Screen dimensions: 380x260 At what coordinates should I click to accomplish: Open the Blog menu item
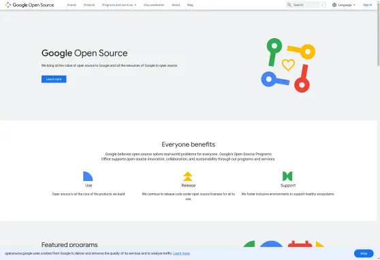pos(190,5)
